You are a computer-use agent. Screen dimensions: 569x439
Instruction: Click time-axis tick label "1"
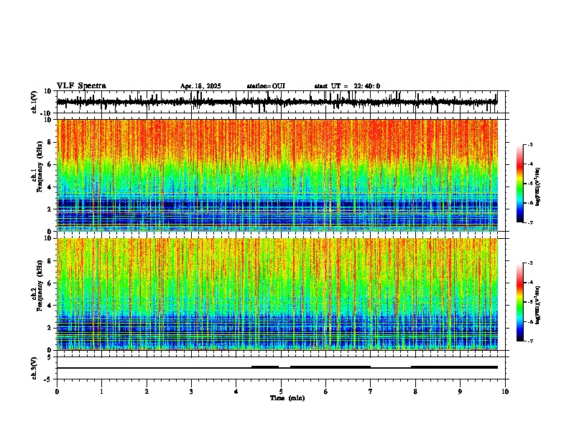(x=101, y=392)
